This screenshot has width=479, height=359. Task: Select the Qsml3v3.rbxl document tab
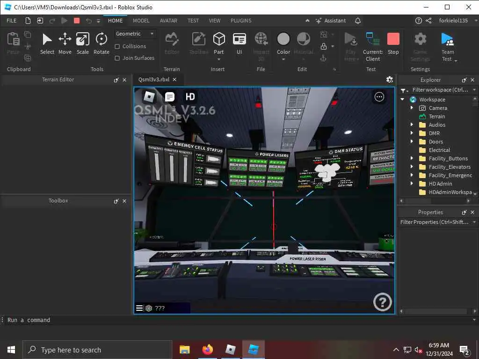click(x=153, y=79)
